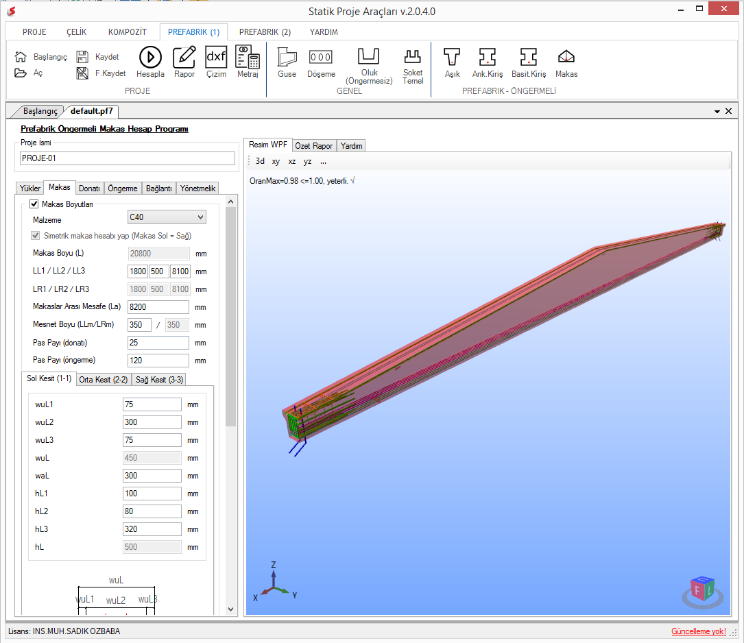Open a file with Aç folder icon
Viewport: 744px width, 643px height.
coord(21,73)
